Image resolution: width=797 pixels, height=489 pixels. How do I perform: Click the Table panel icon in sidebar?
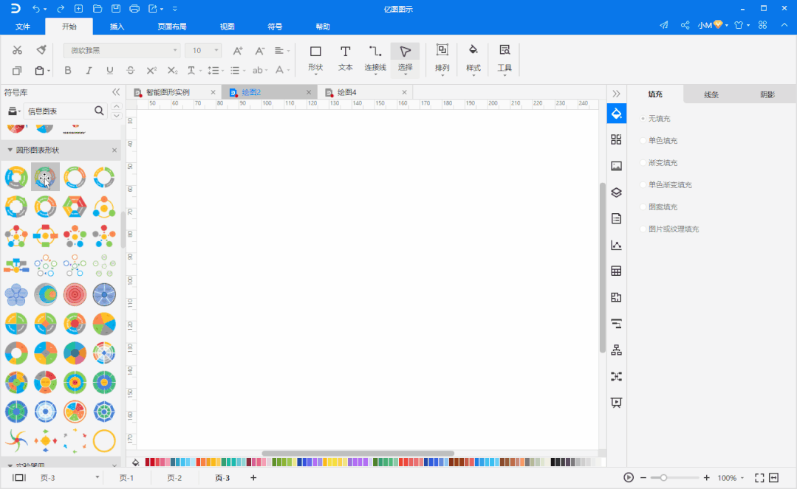click(616, 271)
